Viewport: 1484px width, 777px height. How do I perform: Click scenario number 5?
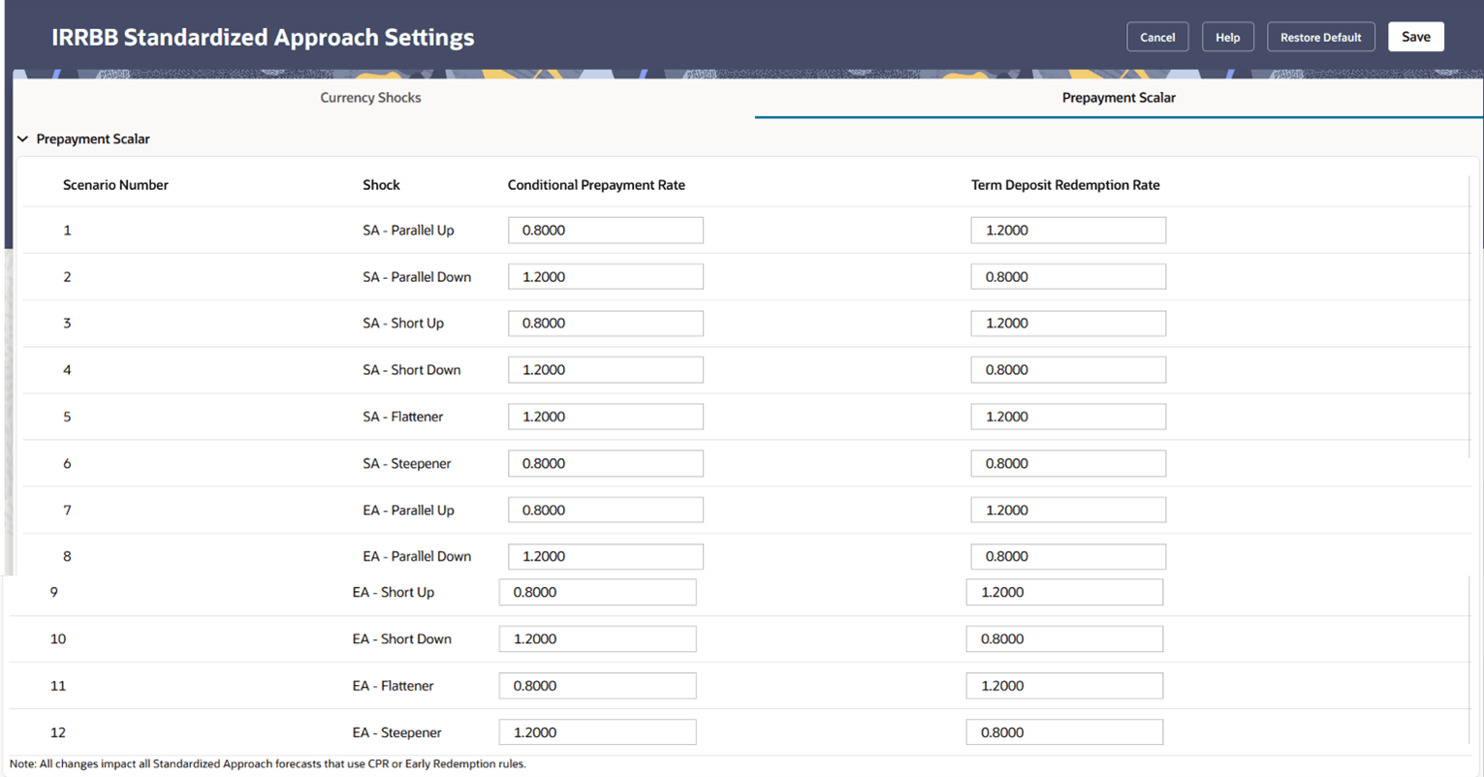click(67, 417)
